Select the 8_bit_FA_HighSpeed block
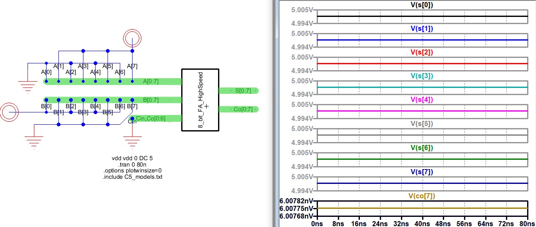 pos(200,99)
